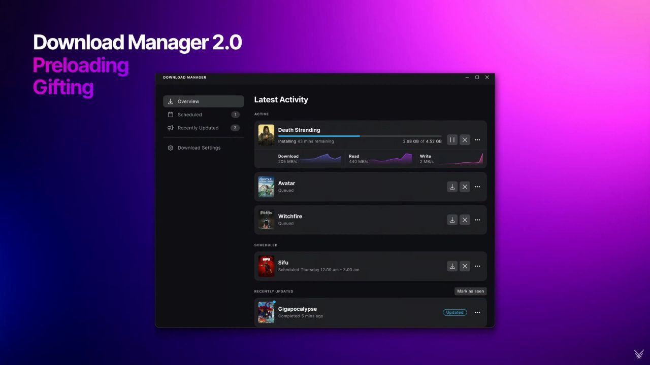
Task: Open more options for Death Stranding
Action: (x=477, y=139)
